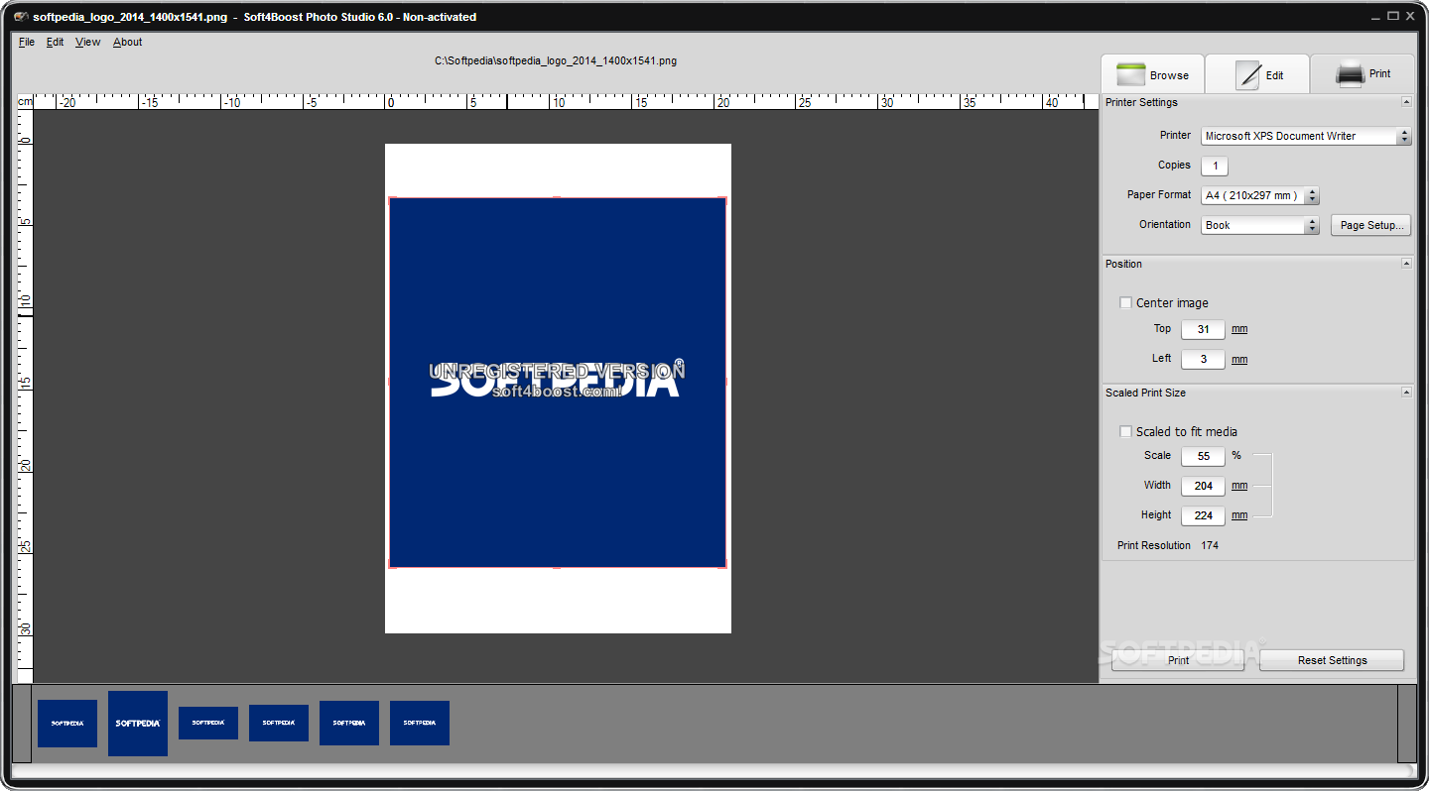Viewport: 1429px width, 791px height.
Task: Focus the Scale percentage field
Action: tap(1203, 456)
